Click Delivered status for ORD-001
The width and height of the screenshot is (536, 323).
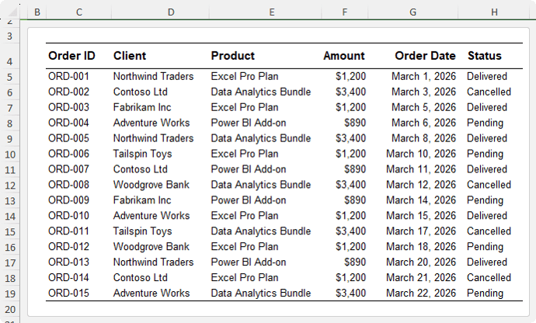487,76
